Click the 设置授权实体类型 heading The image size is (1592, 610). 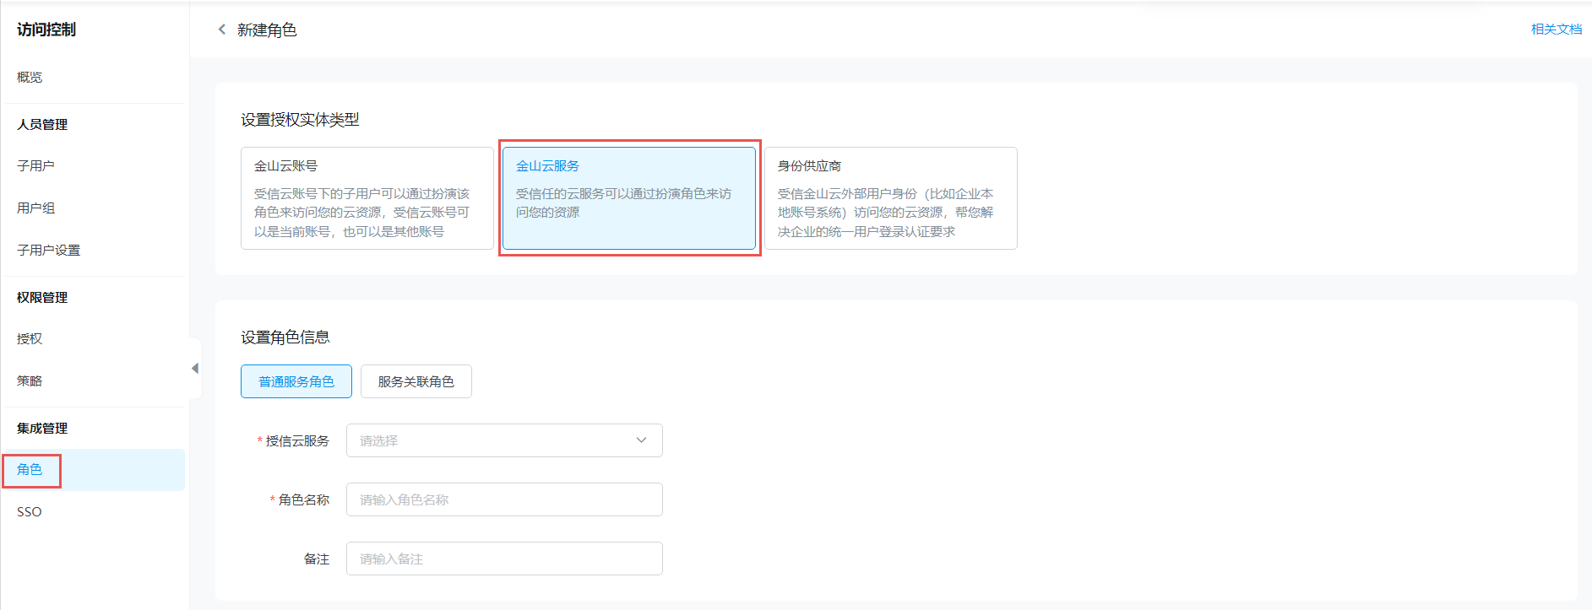[x=300, y=120]
